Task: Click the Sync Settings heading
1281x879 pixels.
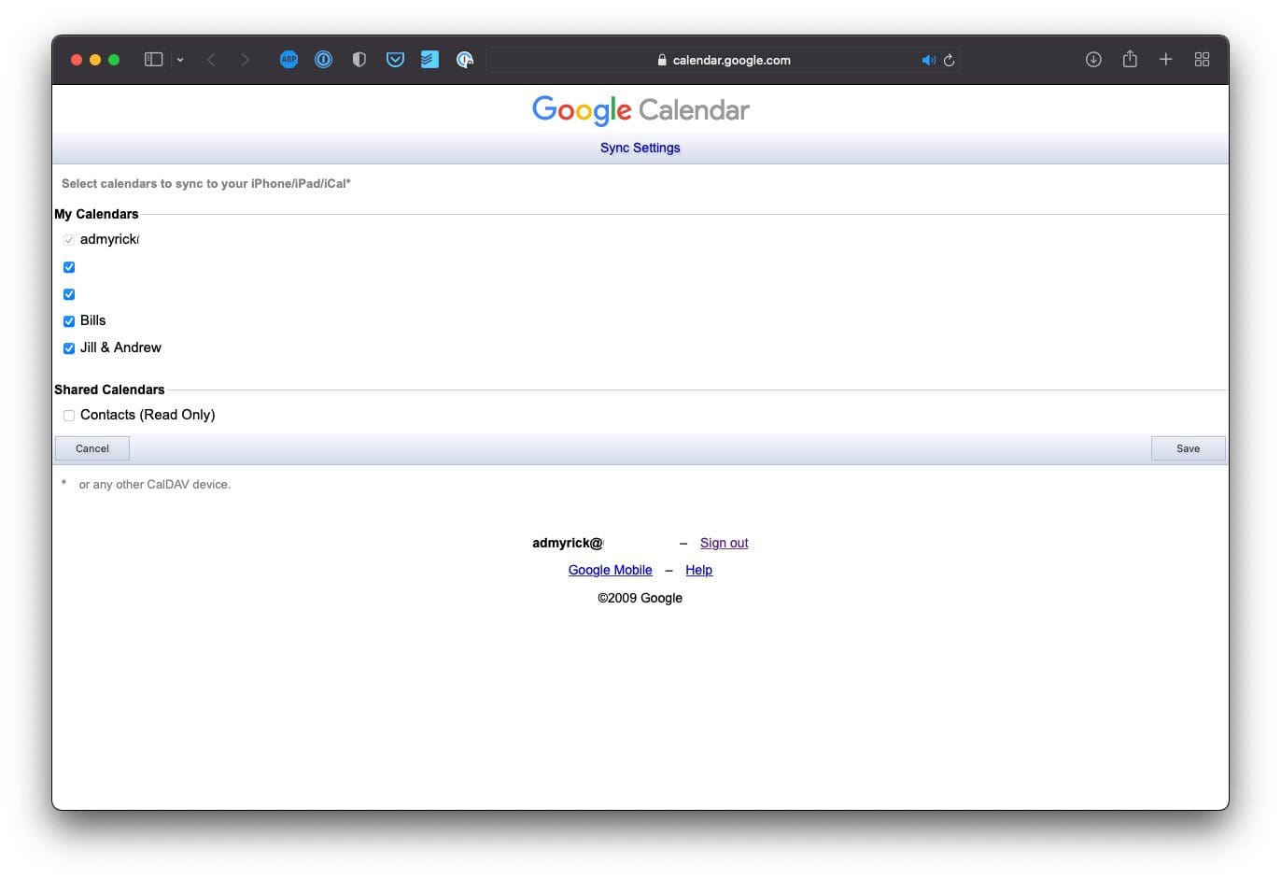Action: [640, 148]
